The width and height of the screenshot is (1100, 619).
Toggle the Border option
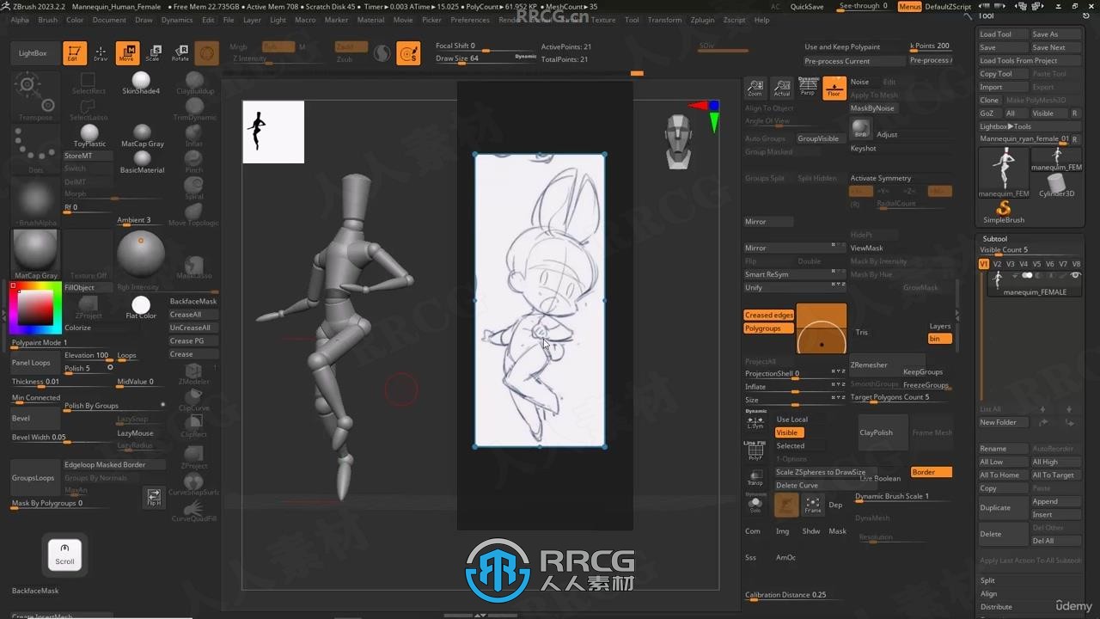coord(932,472)
